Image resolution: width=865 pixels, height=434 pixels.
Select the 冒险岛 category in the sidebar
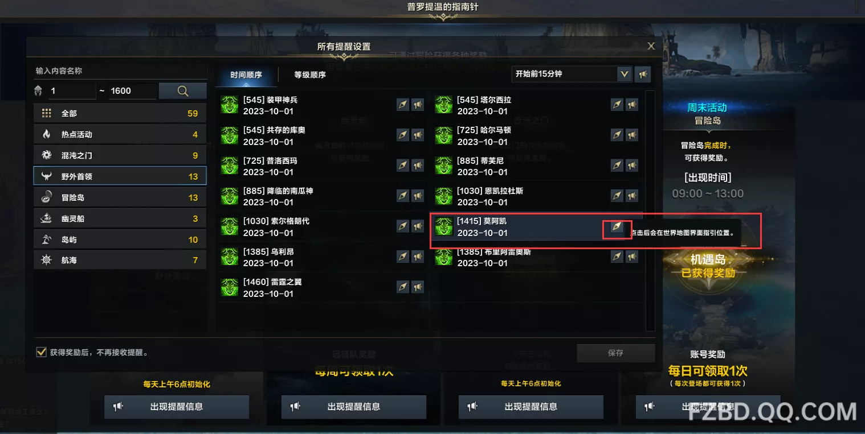point(120,197)
